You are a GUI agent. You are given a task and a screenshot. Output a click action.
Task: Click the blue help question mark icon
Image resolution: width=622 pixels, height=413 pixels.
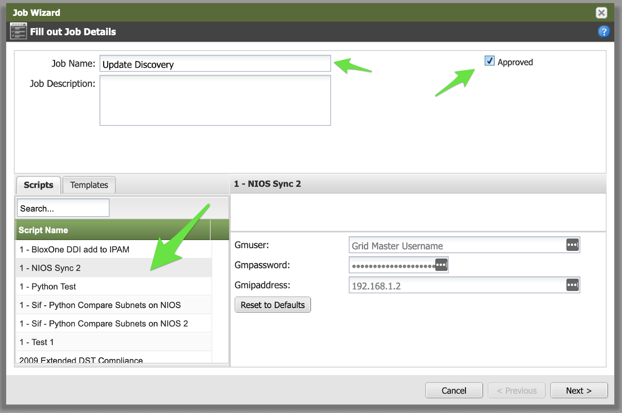click(603, 31)
